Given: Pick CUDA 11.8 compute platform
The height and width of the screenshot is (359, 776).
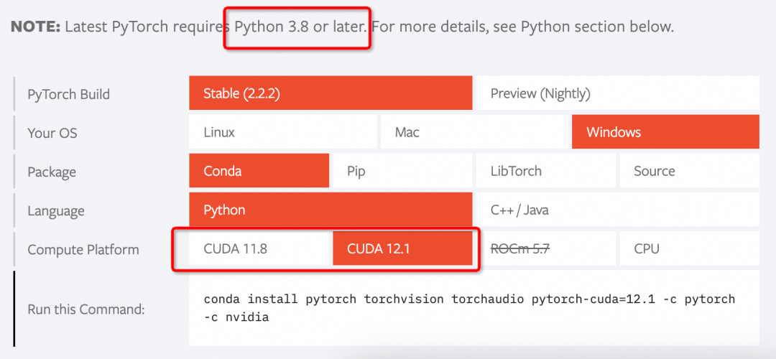Looking at the screenshot, I should [x=259, y=248].
